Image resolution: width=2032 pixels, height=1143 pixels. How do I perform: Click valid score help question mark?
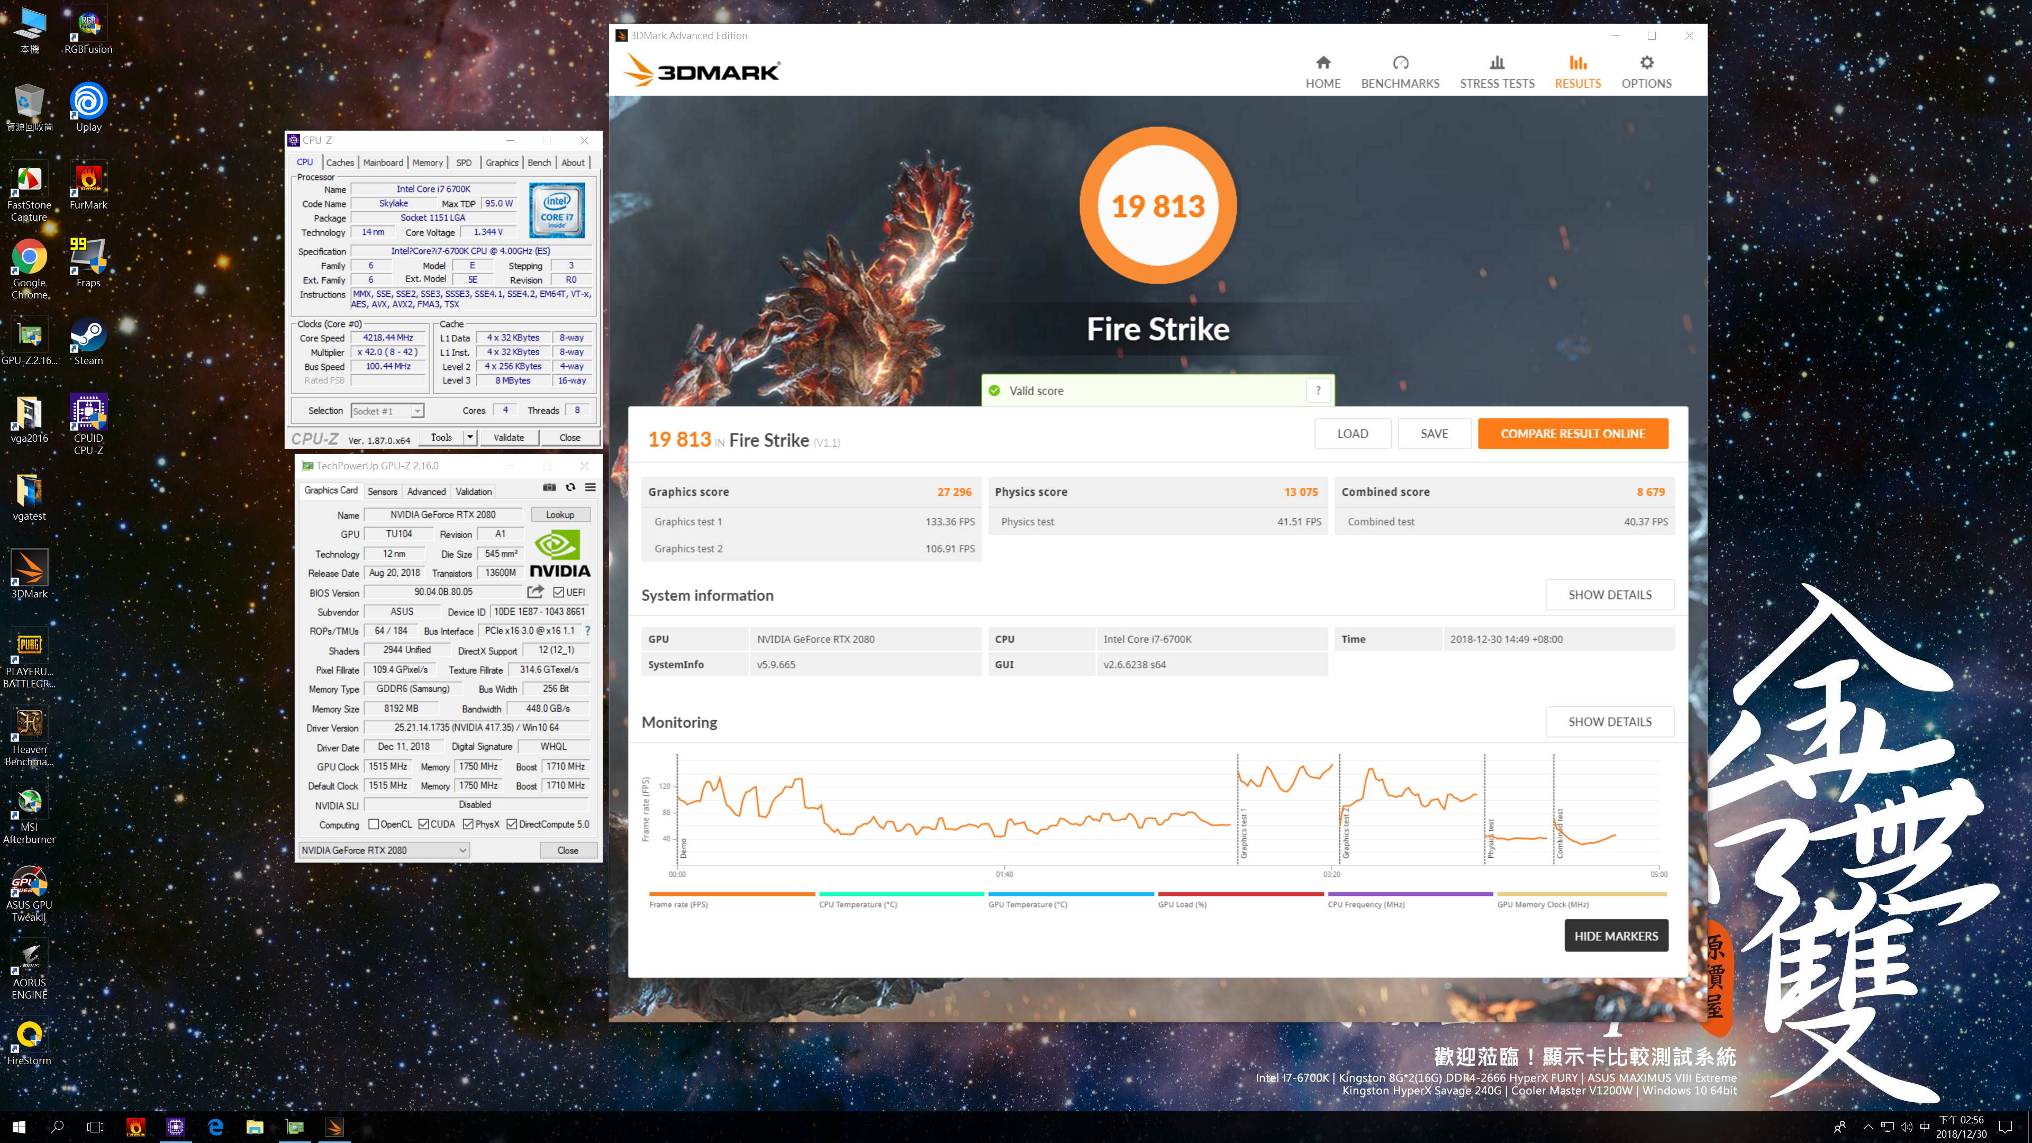click(1318, 391)
